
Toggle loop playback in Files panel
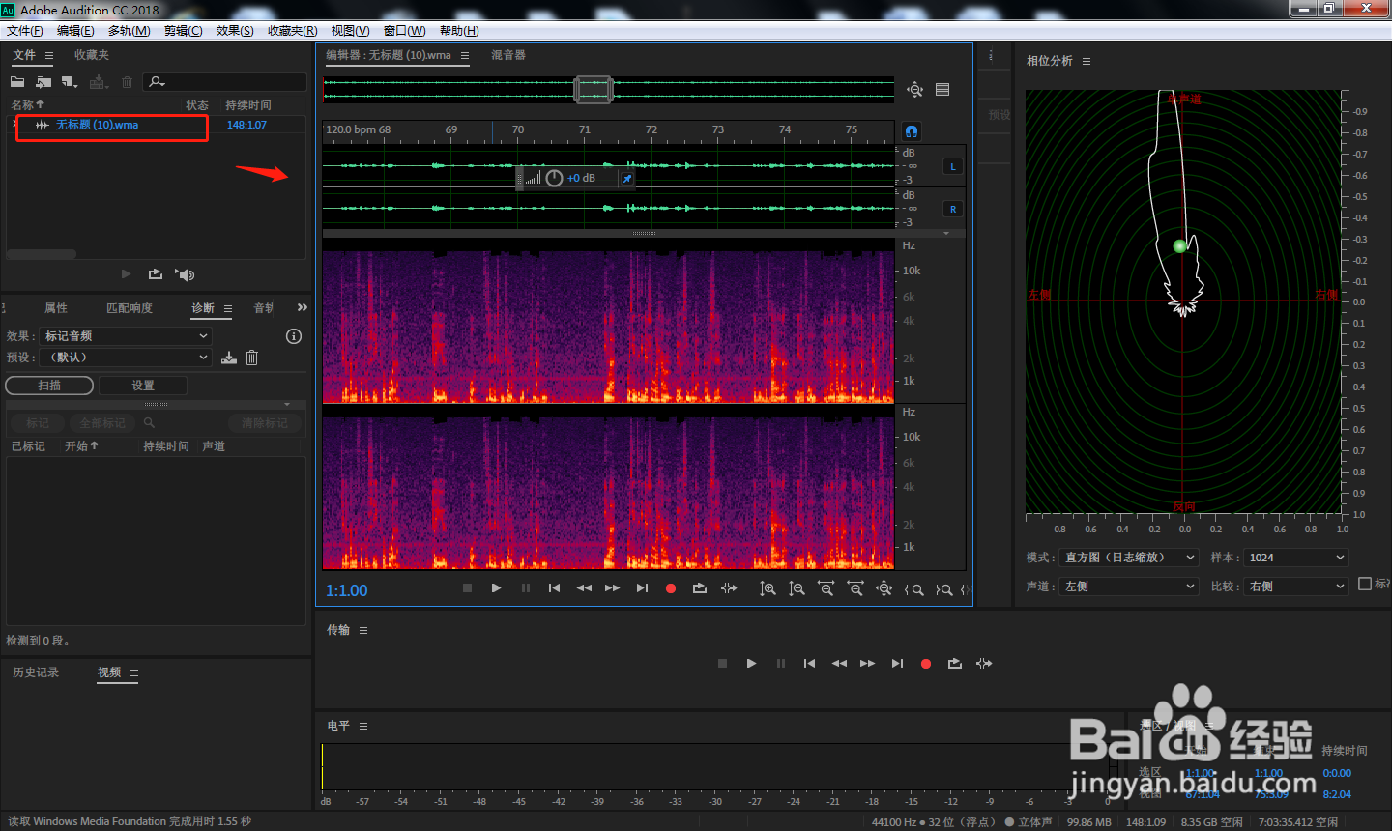pyautogui.click(x=156, y=274)
